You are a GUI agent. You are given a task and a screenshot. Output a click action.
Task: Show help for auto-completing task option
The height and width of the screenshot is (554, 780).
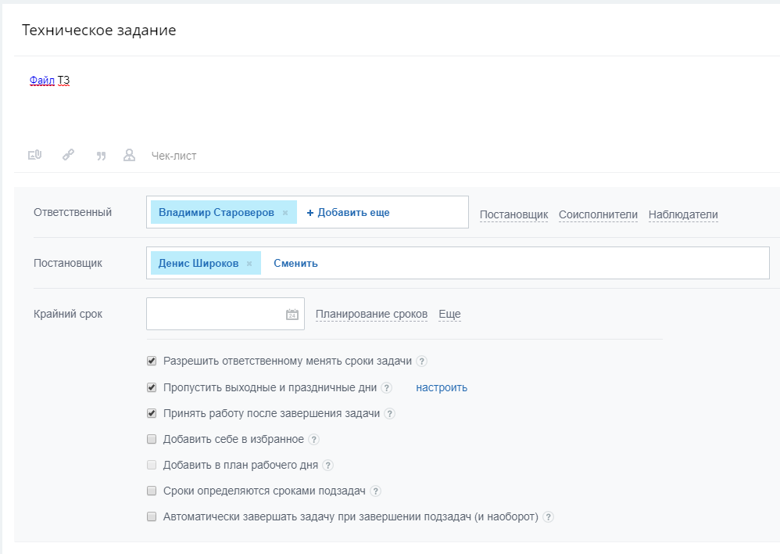tap(548, 517)
